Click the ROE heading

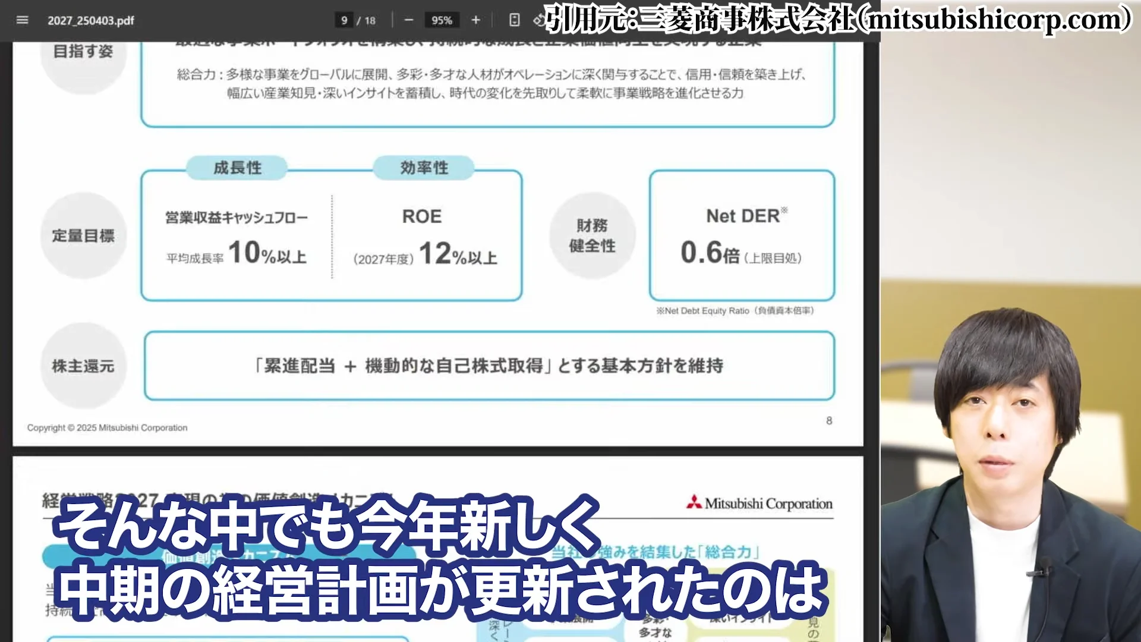(422, 216)
